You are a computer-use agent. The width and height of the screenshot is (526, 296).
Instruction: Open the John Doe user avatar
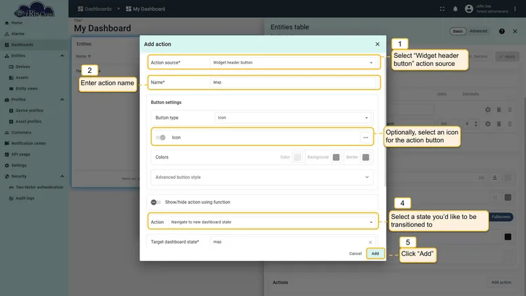click(x=469, y=9)
